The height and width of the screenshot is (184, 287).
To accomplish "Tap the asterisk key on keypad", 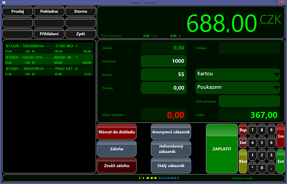I will (x=253, y=167).
